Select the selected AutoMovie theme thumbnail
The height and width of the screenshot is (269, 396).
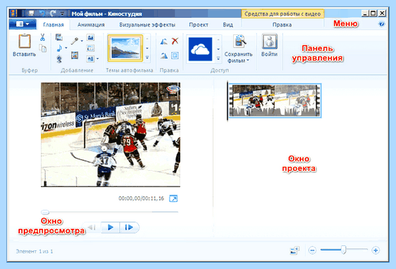(x=125, y=48)
